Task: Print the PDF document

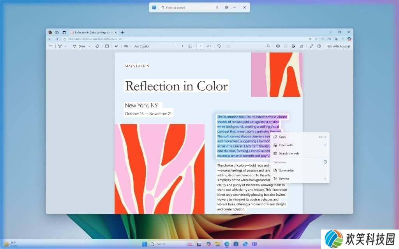Action: [278, 46]
